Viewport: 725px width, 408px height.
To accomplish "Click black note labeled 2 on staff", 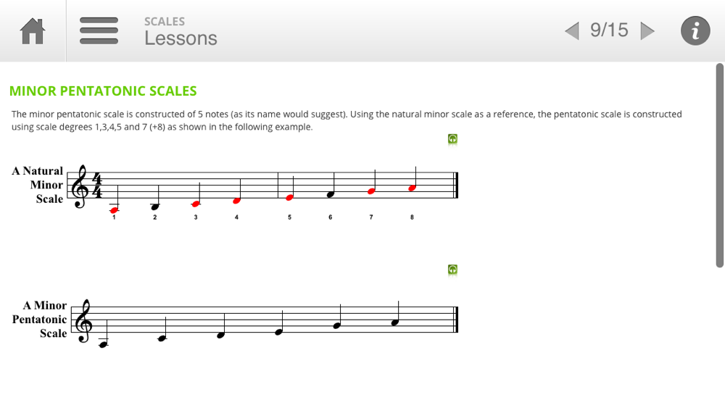I will [x=155, y=207].
